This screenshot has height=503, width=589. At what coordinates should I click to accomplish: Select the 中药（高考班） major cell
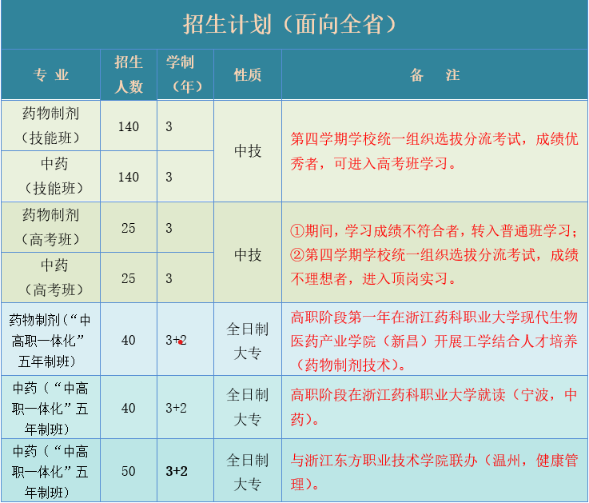point(51,277)
